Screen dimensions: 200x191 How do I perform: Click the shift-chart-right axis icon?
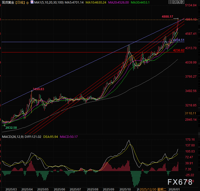tap(178, 2)
